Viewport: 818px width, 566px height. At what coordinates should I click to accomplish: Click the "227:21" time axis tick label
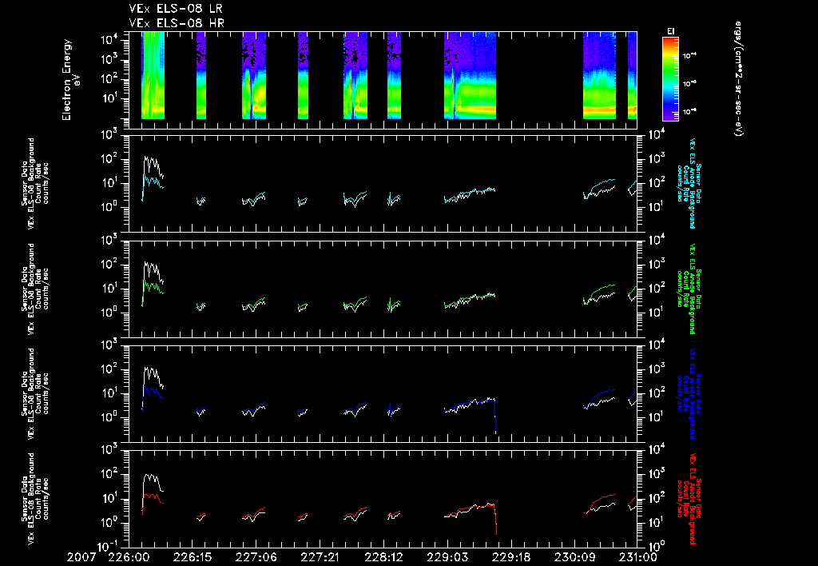320,558
